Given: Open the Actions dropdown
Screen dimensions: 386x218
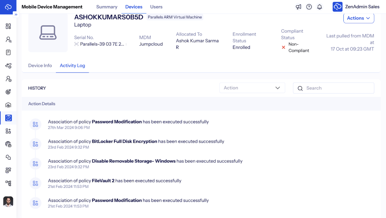Looking at the screenshot, I should (x=358, y=18).
